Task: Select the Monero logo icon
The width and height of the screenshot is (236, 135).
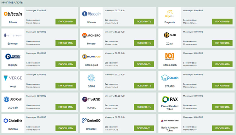Action: (x=91, y=35)
